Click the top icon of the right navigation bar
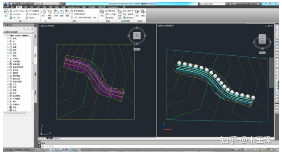Viewport: 282px width, 156px height. pos(277,26)
